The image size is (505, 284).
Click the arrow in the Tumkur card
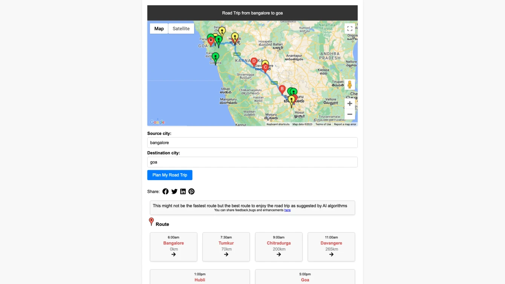pos(226,255)
